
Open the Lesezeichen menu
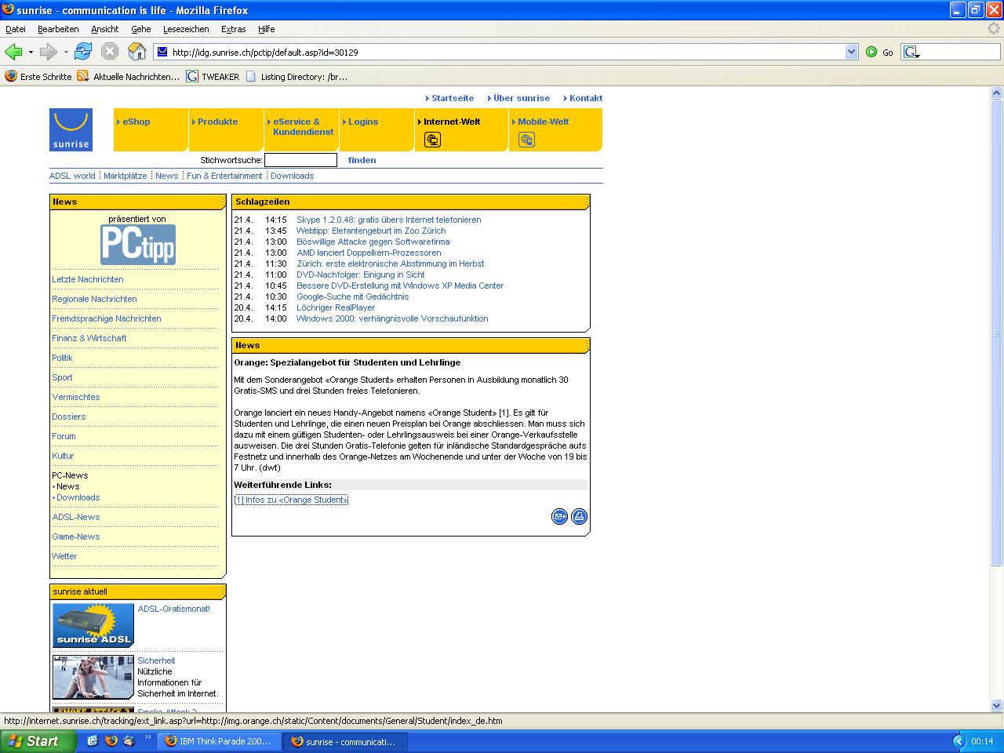click(186, 29)
